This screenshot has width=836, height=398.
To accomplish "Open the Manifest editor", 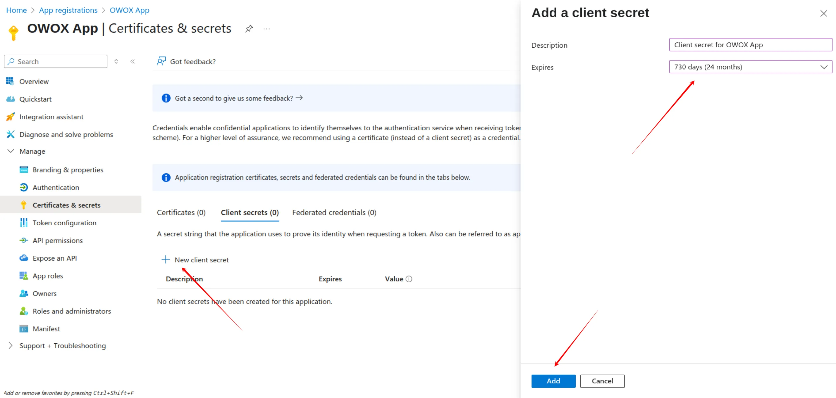I will pos(46,329).
